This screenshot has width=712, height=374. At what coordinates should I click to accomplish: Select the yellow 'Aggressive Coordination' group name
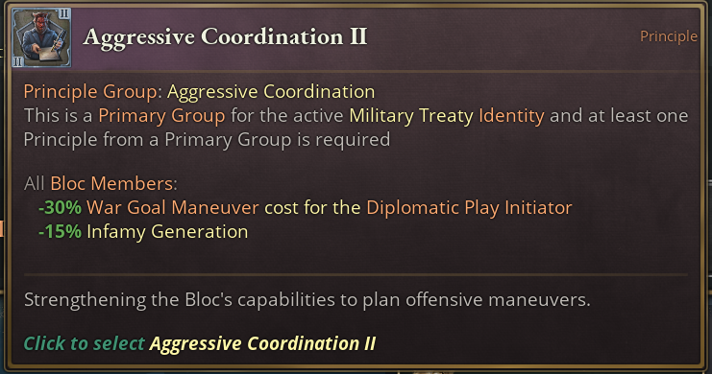[271, 91]
